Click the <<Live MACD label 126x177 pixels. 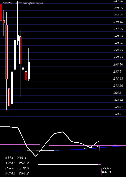tap(106, 170)
